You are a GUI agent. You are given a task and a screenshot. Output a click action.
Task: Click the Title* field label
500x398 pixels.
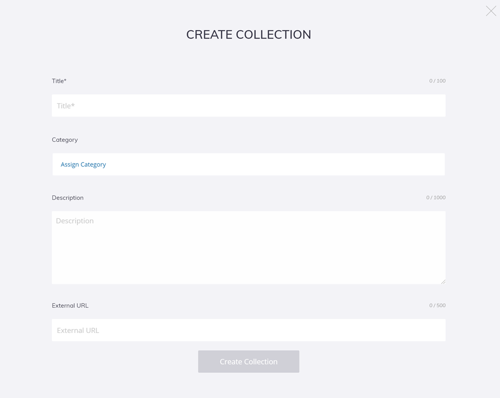pyautogui.click(x=59, y=80)
